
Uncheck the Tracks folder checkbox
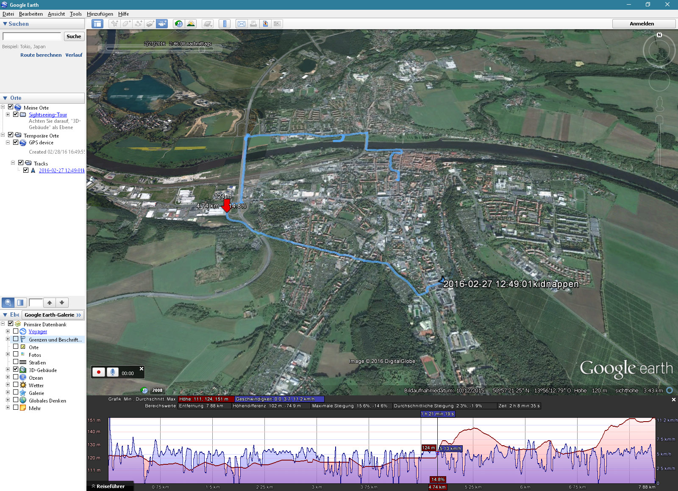21,163
